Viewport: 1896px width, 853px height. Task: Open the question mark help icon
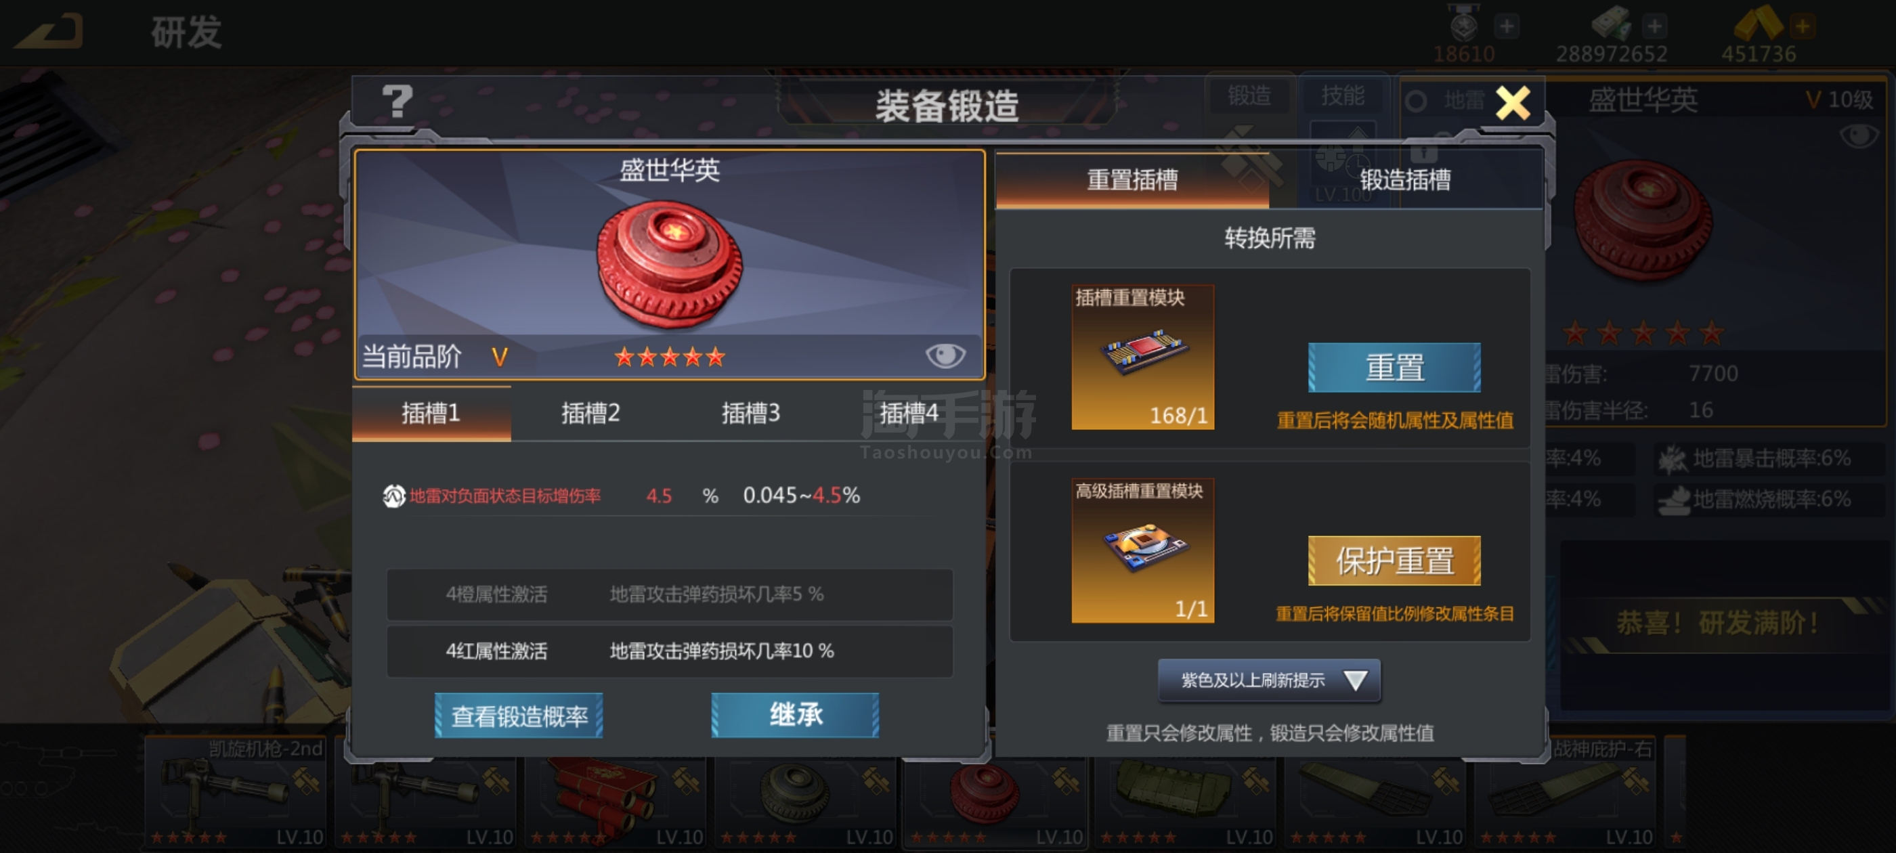tap(397, 102)
